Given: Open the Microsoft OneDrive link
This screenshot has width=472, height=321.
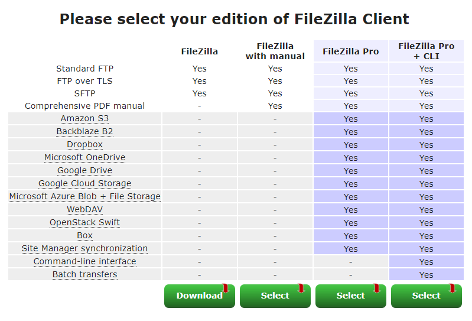Looking at the screenshot, I should (x=84, y=157).
